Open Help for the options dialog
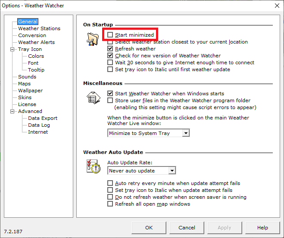The width and height of the screenshot is (284, 238). (262, 228)
